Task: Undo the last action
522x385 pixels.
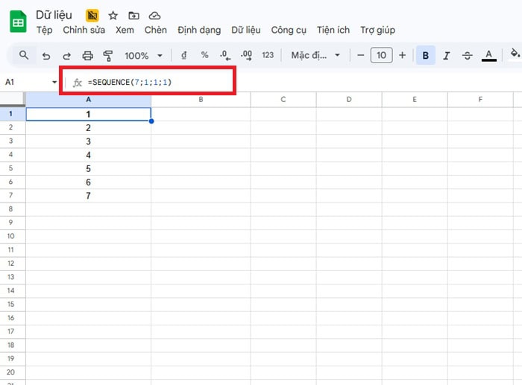Action: (x=46, y=55)
